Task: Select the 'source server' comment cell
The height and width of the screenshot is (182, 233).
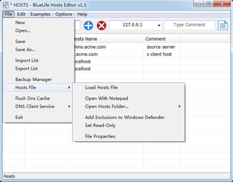Action: pyautogui.click(x=162, y=47)
